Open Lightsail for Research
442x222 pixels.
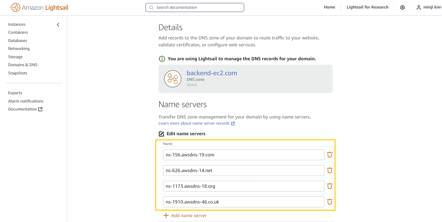367,7
